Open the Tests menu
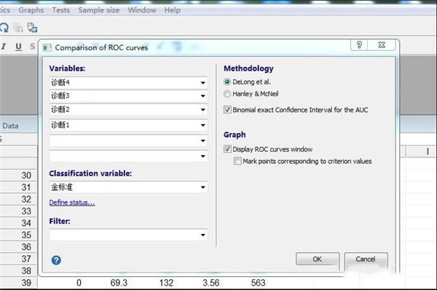437x290 pixels. click(x=61, y=10)
